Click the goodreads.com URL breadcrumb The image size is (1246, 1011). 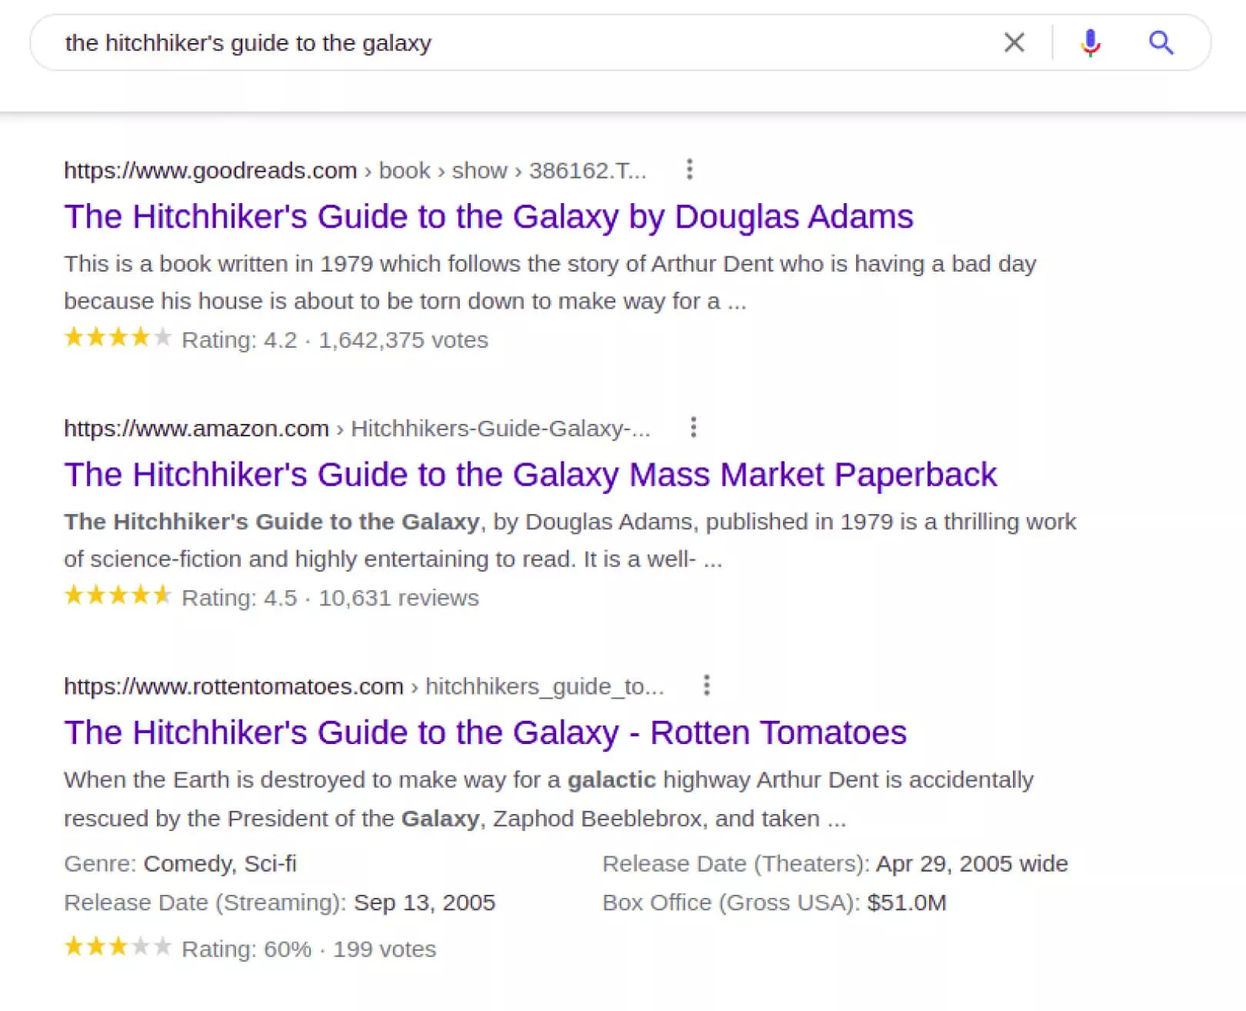210,170
